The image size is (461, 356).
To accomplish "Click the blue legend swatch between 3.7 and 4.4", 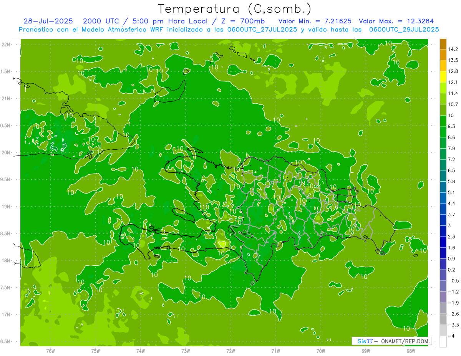I will coord(443,209).
